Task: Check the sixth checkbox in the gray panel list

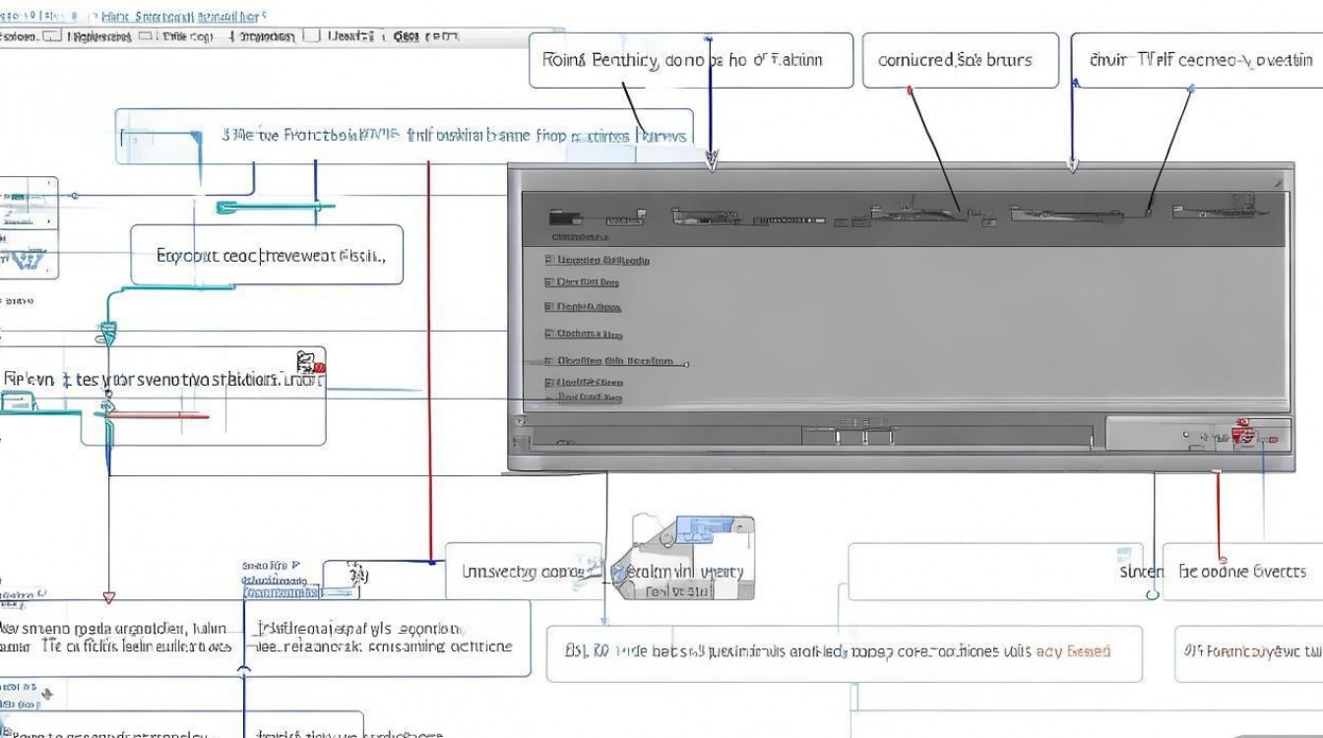Action: click(x=548, y=382)
